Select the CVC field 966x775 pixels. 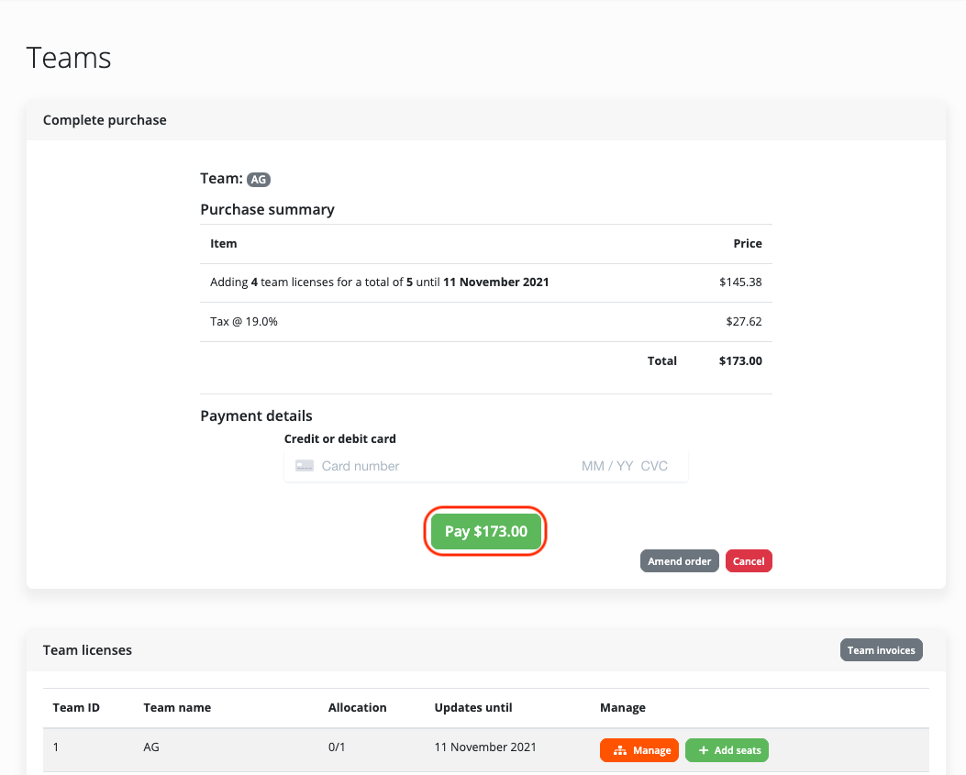654,466
